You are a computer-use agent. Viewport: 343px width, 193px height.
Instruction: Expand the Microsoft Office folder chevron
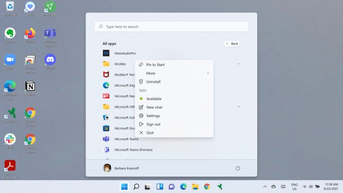point(238,107)
